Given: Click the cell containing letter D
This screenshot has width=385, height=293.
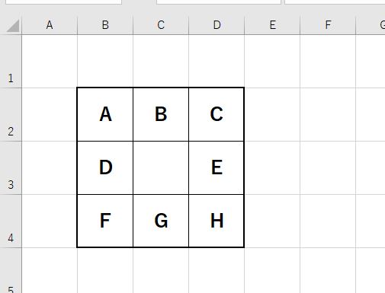Looking at the screenshot, I should (x=105, y=167).
